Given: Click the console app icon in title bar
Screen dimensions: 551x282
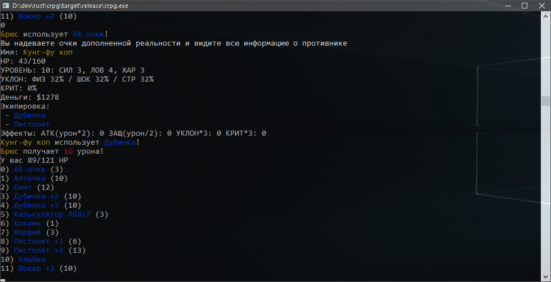Looking at the screenshot, I should [5, 6].
